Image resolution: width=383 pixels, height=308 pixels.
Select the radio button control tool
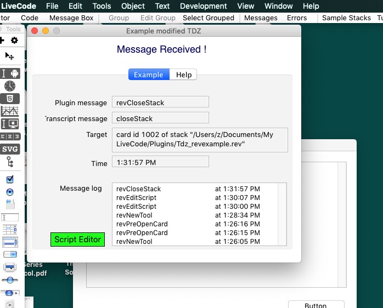(10, 192)
